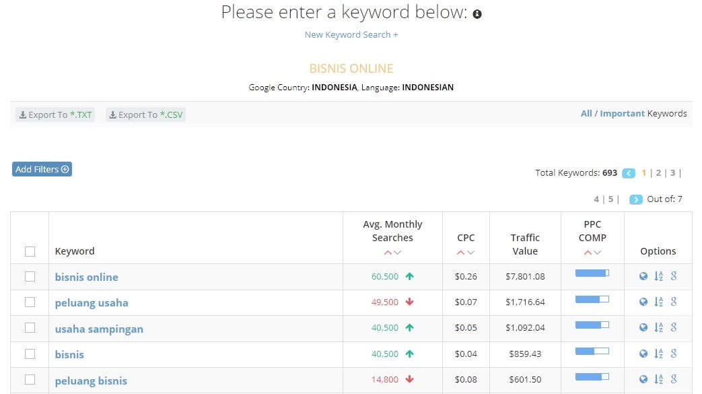The image size is (702, 394).
Task: Click the info icon beside keyword prompt
Action: tap(477, 14)
